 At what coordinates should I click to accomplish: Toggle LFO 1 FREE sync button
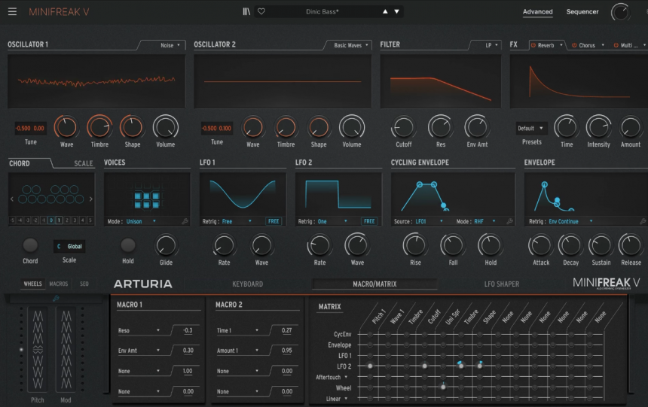click(x=274, y=221)
